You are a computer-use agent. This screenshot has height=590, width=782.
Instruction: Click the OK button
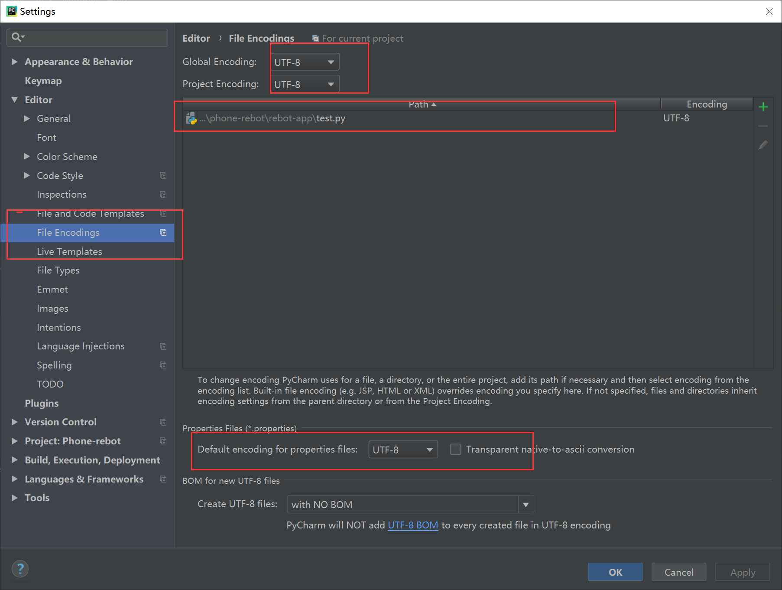615,572
